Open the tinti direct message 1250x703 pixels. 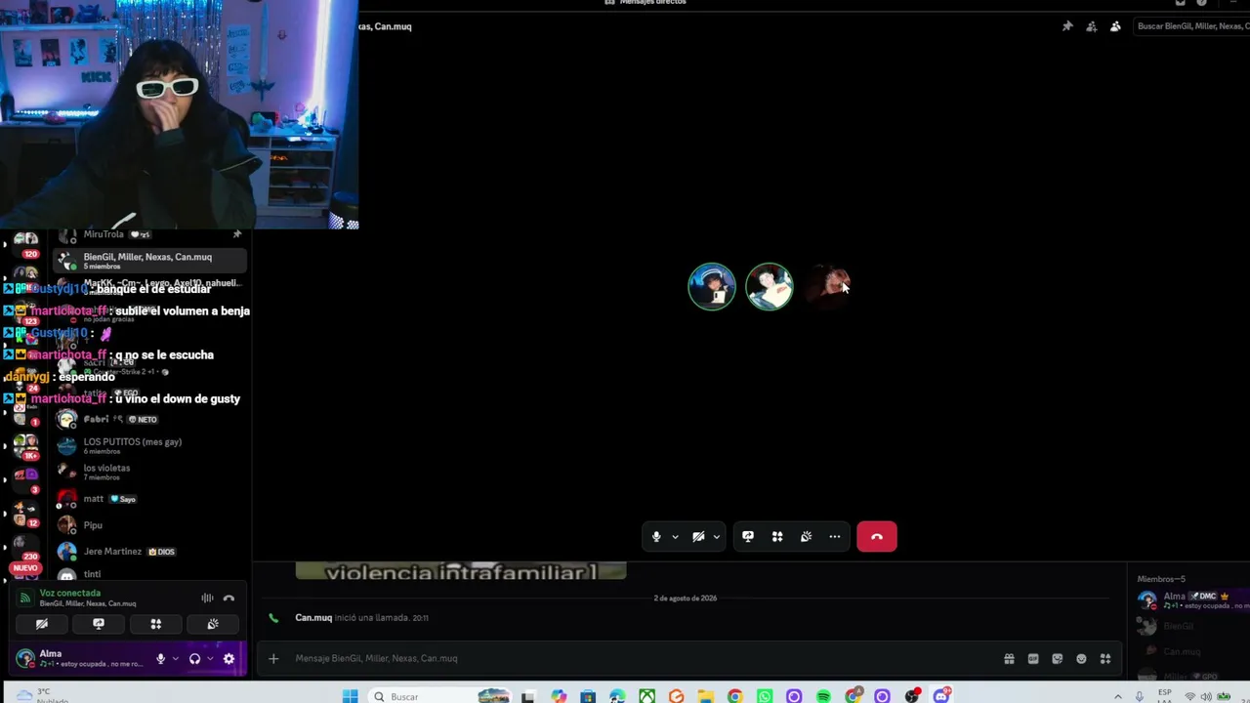(x=148, y=574)
